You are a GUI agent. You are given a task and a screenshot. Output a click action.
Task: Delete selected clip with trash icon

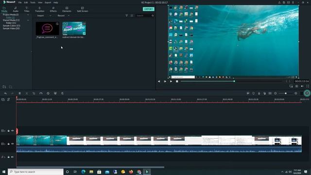point(19,93)
